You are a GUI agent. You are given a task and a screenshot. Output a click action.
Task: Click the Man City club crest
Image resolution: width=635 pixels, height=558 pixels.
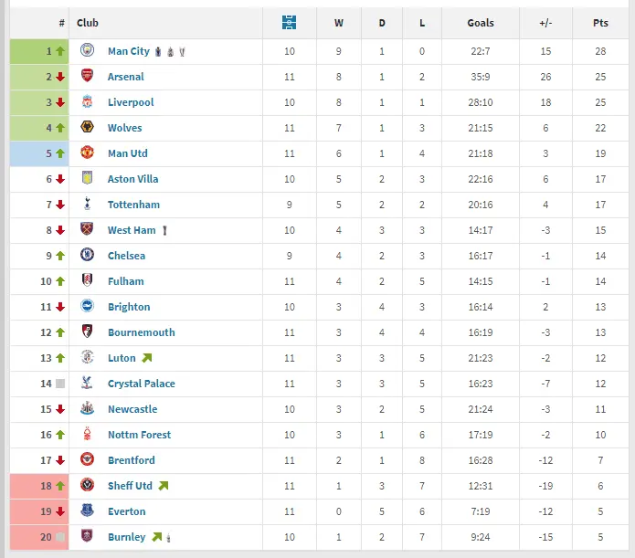[87, 51]
